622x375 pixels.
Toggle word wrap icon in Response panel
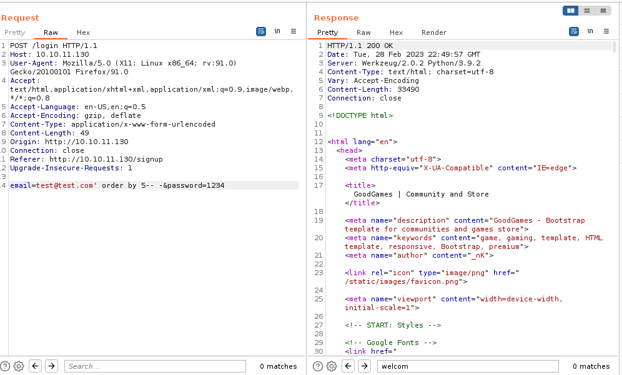[x=574, y=31]
